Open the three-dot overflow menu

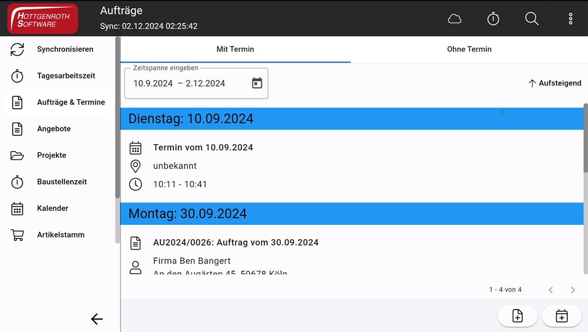(x=571, y=19)
